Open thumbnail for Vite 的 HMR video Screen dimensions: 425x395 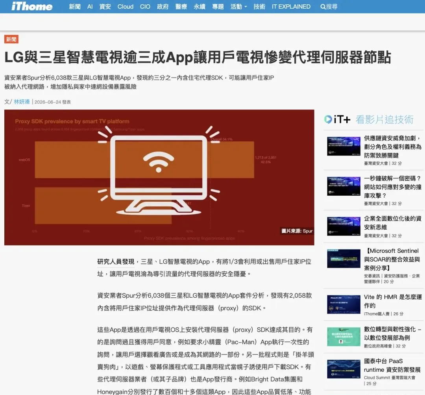(344, 304)
